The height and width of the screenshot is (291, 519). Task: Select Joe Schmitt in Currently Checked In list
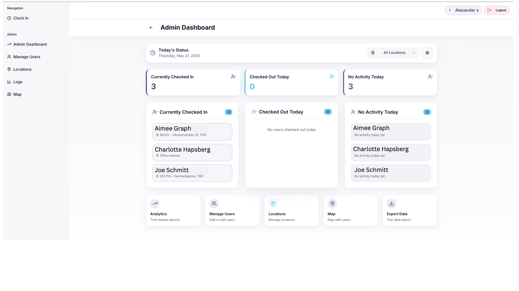[x=192, y=173]
